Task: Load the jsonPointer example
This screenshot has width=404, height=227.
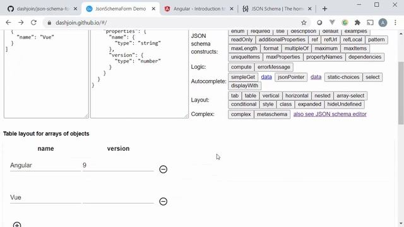Action: click(x=291, y=77)
